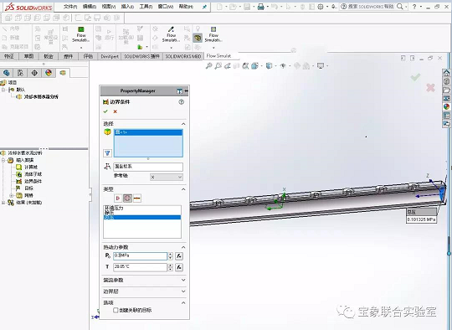Switch to the Flow Simulation ribbon tab

click(218, 56)
